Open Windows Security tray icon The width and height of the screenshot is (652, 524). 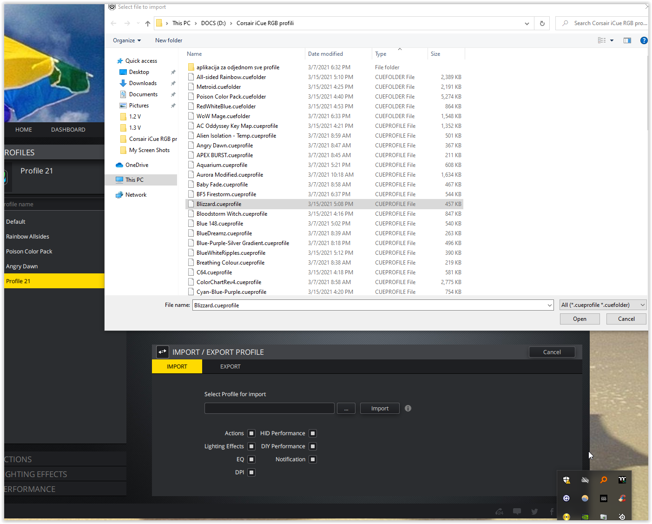566,480
